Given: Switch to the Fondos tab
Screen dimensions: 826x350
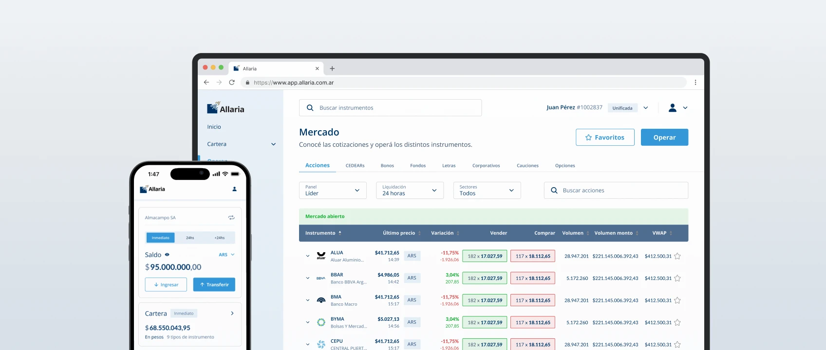Looking at the screenshot, I should tap(418, 166).
